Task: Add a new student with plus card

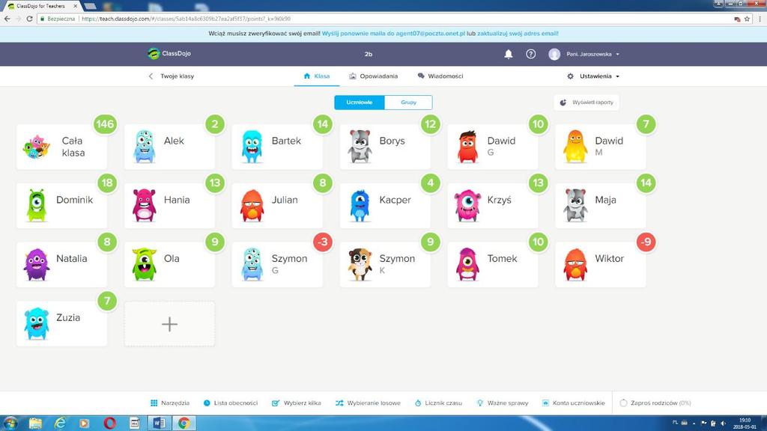Action: tap(169, 324)
